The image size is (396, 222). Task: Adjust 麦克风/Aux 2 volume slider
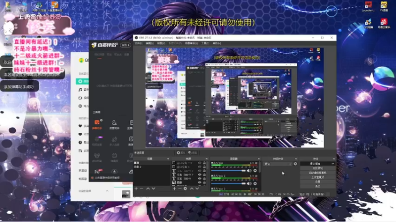pos(228,184)
